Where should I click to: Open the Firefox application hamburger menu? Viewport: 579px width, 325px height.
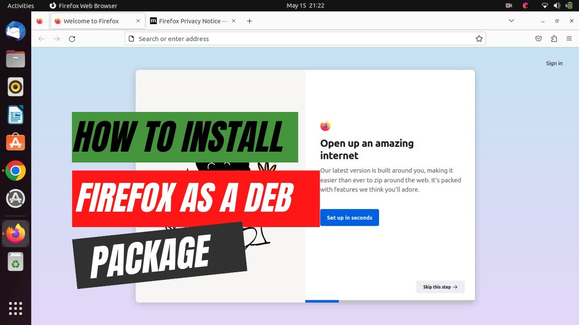[x=570, y=39]
